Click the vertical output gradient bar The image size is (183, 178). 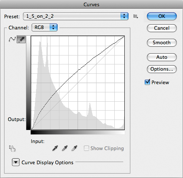click(28, 83)
